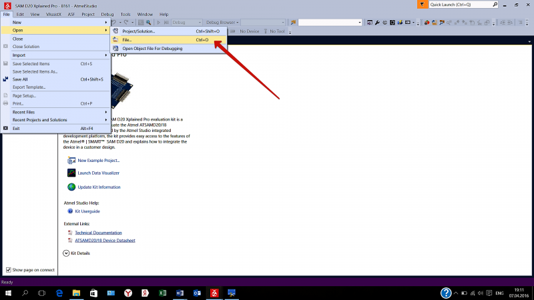
Task: Open the Debug Browser dropdown
Action: tap(222, 23)
